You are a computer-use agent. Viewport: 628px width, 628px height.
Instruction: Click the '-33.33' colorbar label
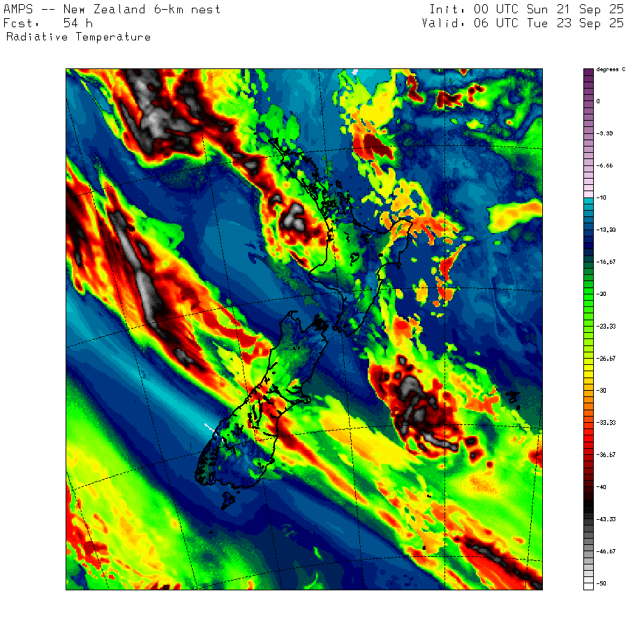coord(606,423)
